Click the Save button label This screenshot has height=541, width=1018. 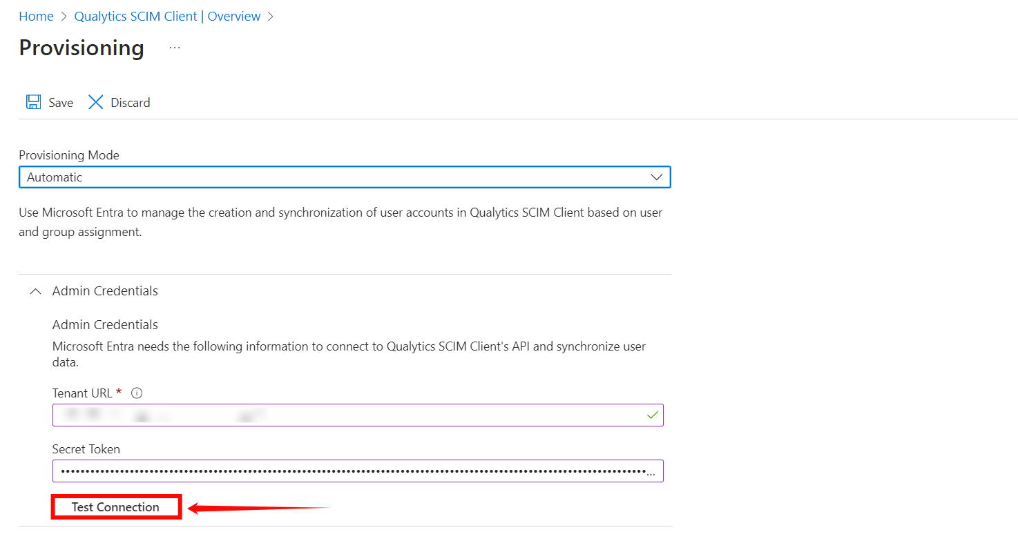[x=61, y=102]
